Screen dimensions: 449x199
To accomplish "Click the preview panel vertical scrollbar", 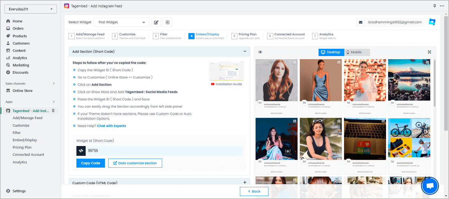I will (x=434, y=83).
